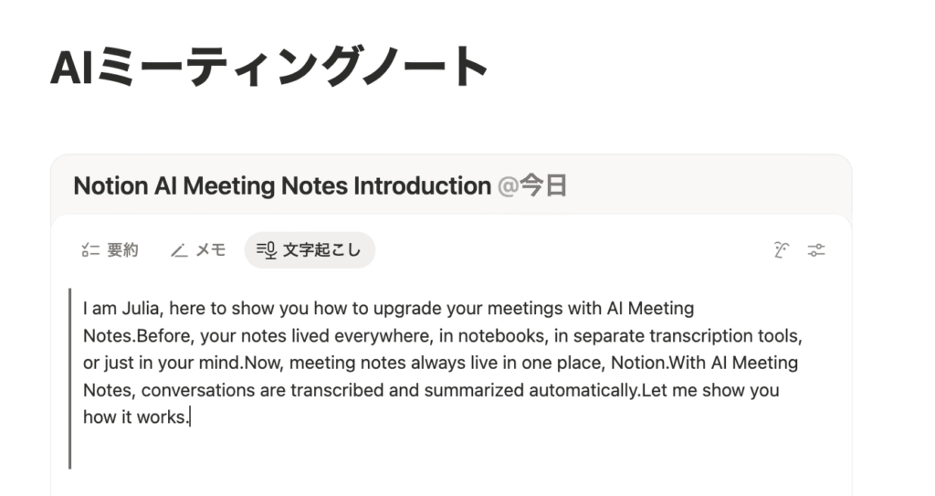
Task: Place cursor after "how it works."
Action: (x=190, y=417)
